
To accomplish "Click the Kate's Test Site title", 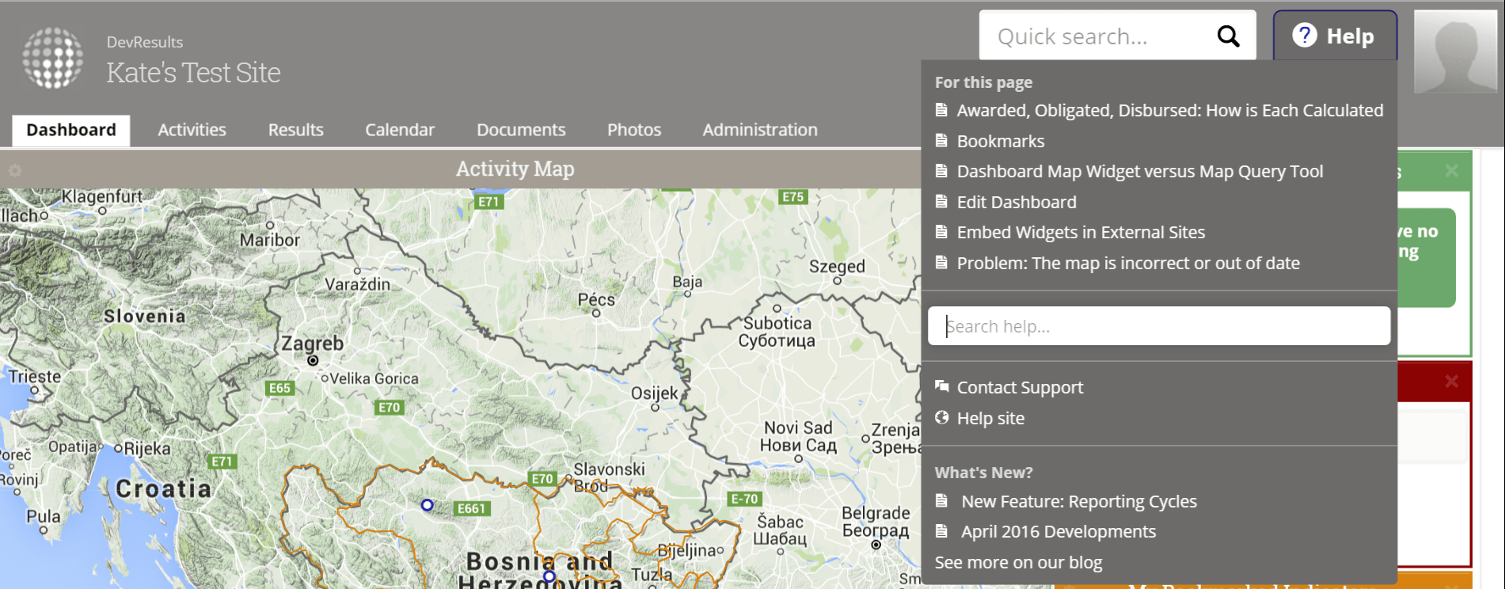I will coord(193,73).
